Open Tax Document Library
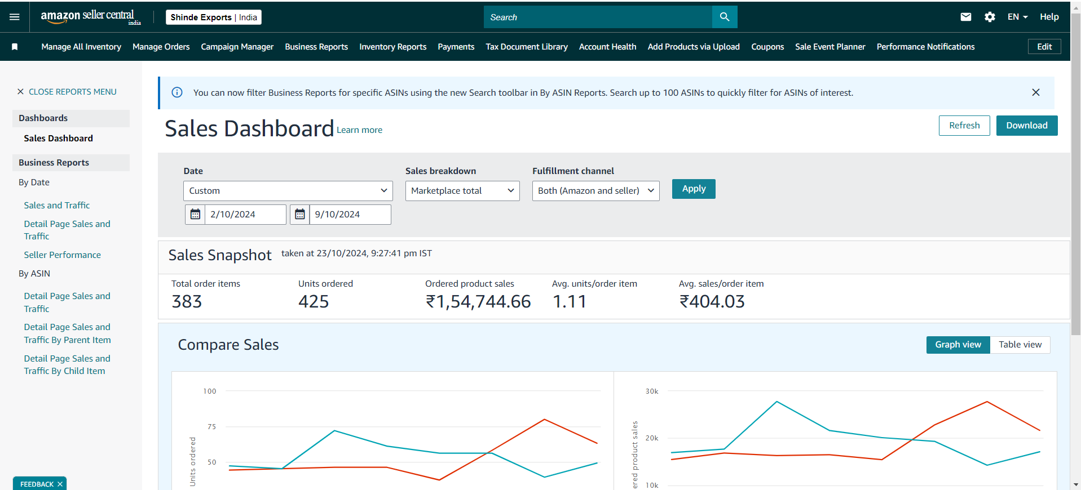 pos(527,47)
